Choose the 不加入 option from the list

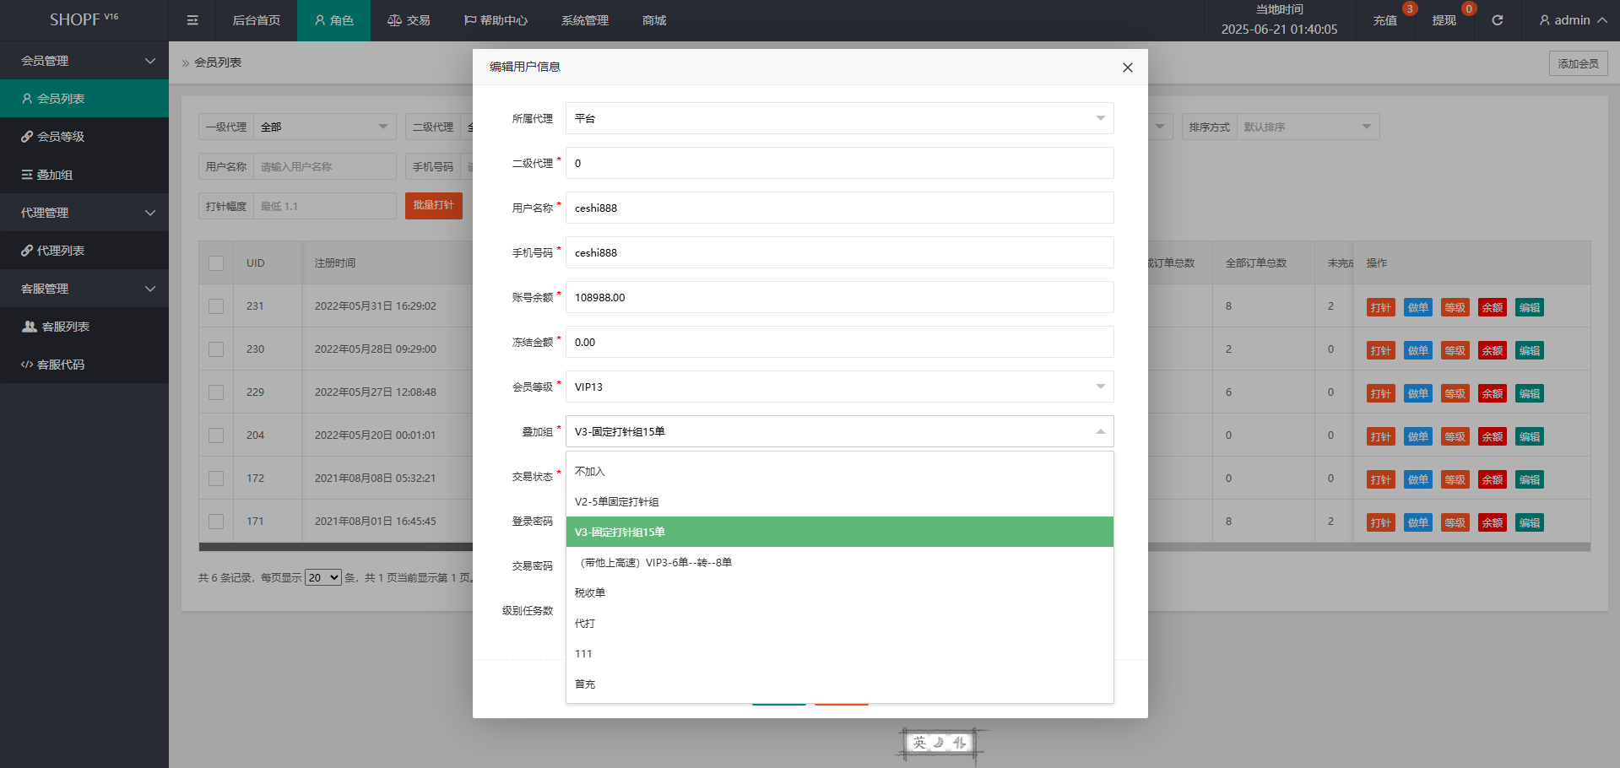[590, 471]
